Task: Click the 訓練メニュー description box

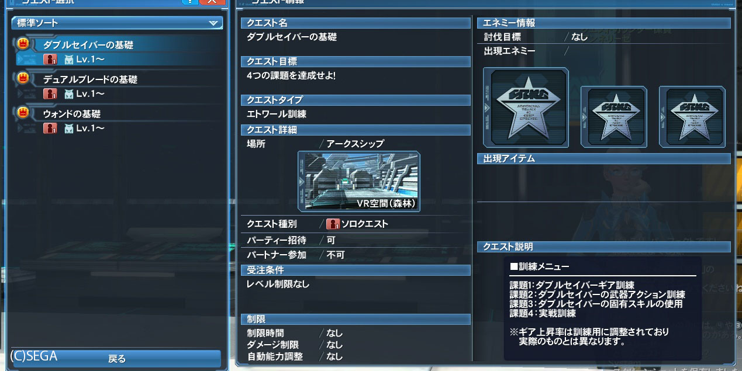Action: point(603,308)
